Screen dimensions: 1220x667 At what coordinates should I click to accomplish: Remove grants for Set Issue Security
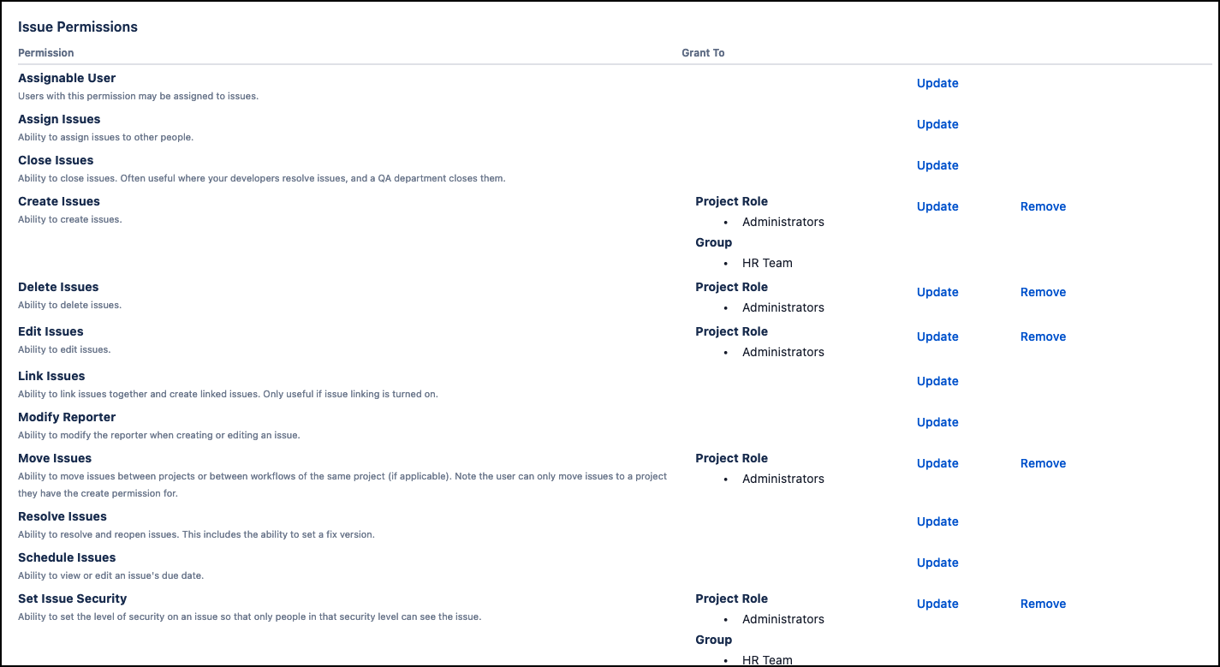1043,604
